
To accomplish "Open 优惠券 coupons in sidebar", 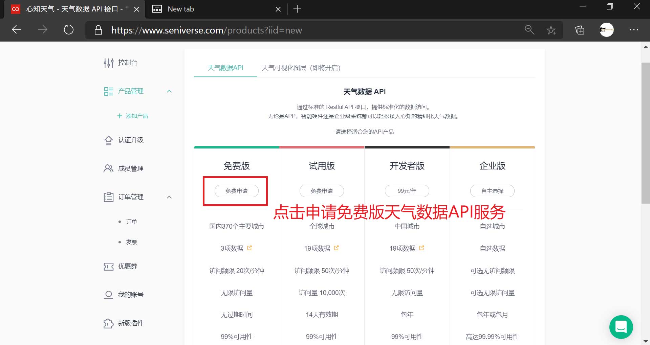I will click(121, 266).
